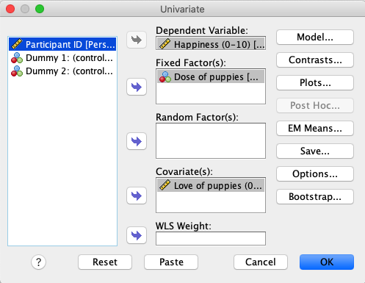Click the Random Factor(s) transfer arrow
This screenshot has height=283, width=365.
click(x=137, y=141)
